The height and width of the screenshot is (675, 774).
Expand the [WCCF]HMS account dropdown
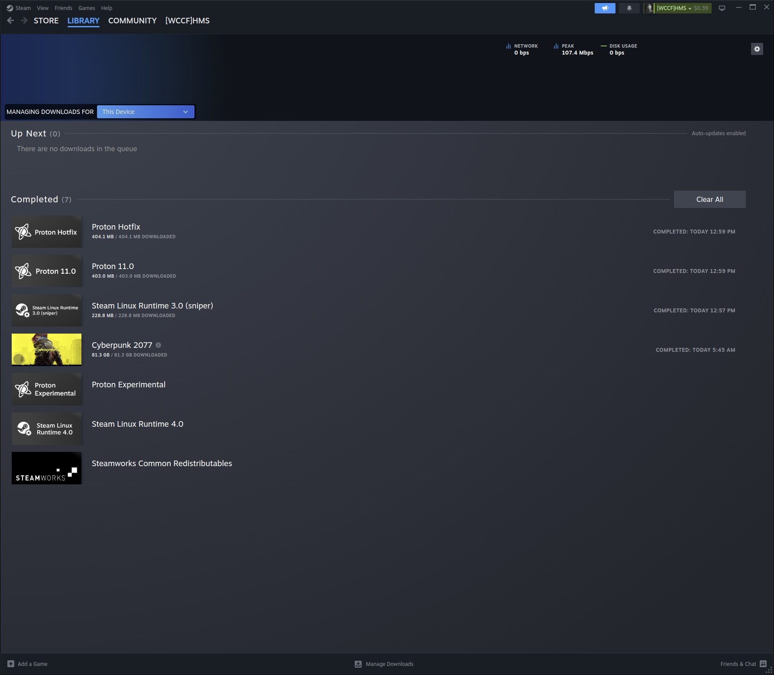click(674, 8)
